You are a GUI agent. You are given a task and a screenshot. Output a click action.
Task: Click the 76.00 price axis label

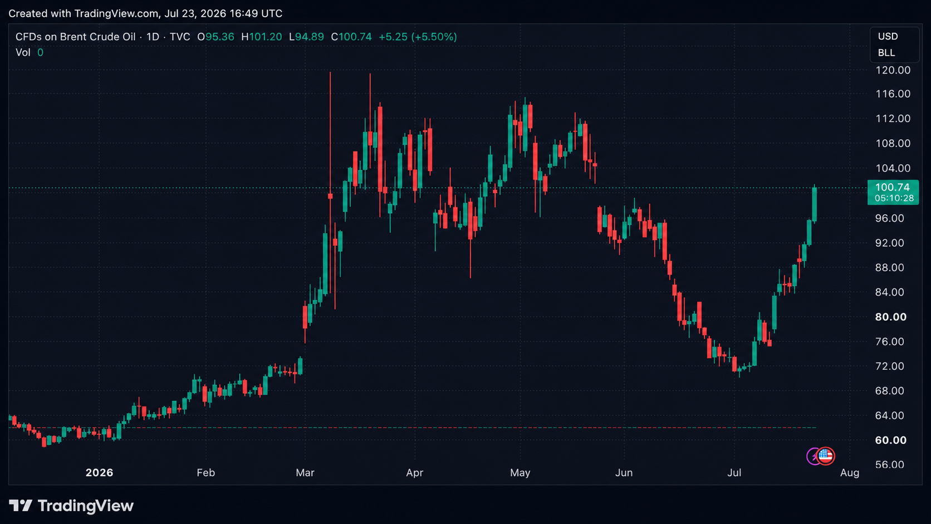point(890,342)
